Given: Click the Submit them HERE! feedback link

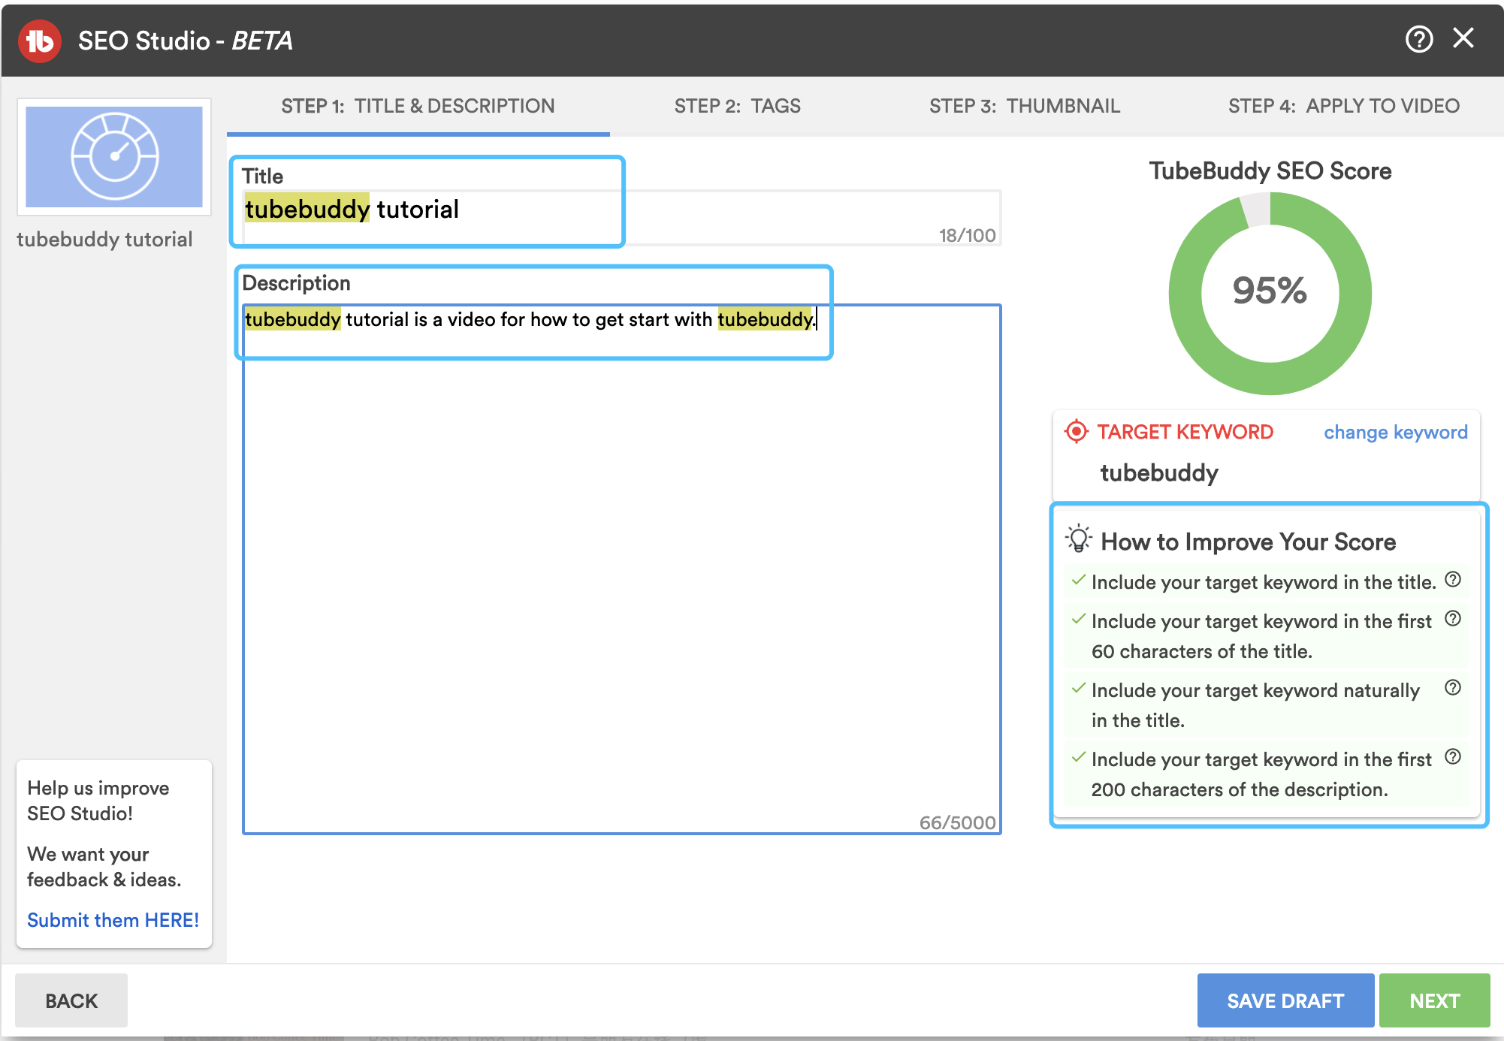Looking at the screenshot, I should pyautogui.click(x=113, y=920).
